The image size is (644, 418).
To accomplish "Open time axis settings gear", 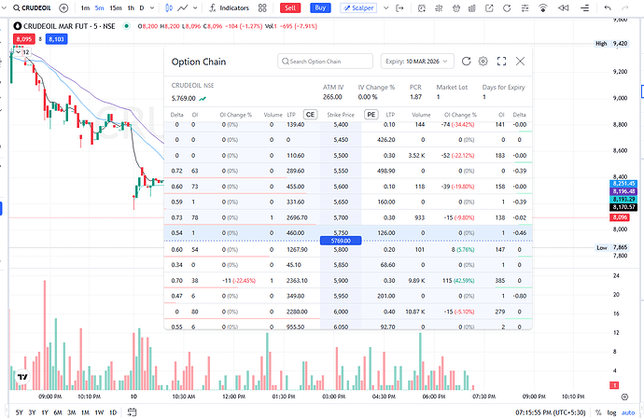I will click(624, 397).
